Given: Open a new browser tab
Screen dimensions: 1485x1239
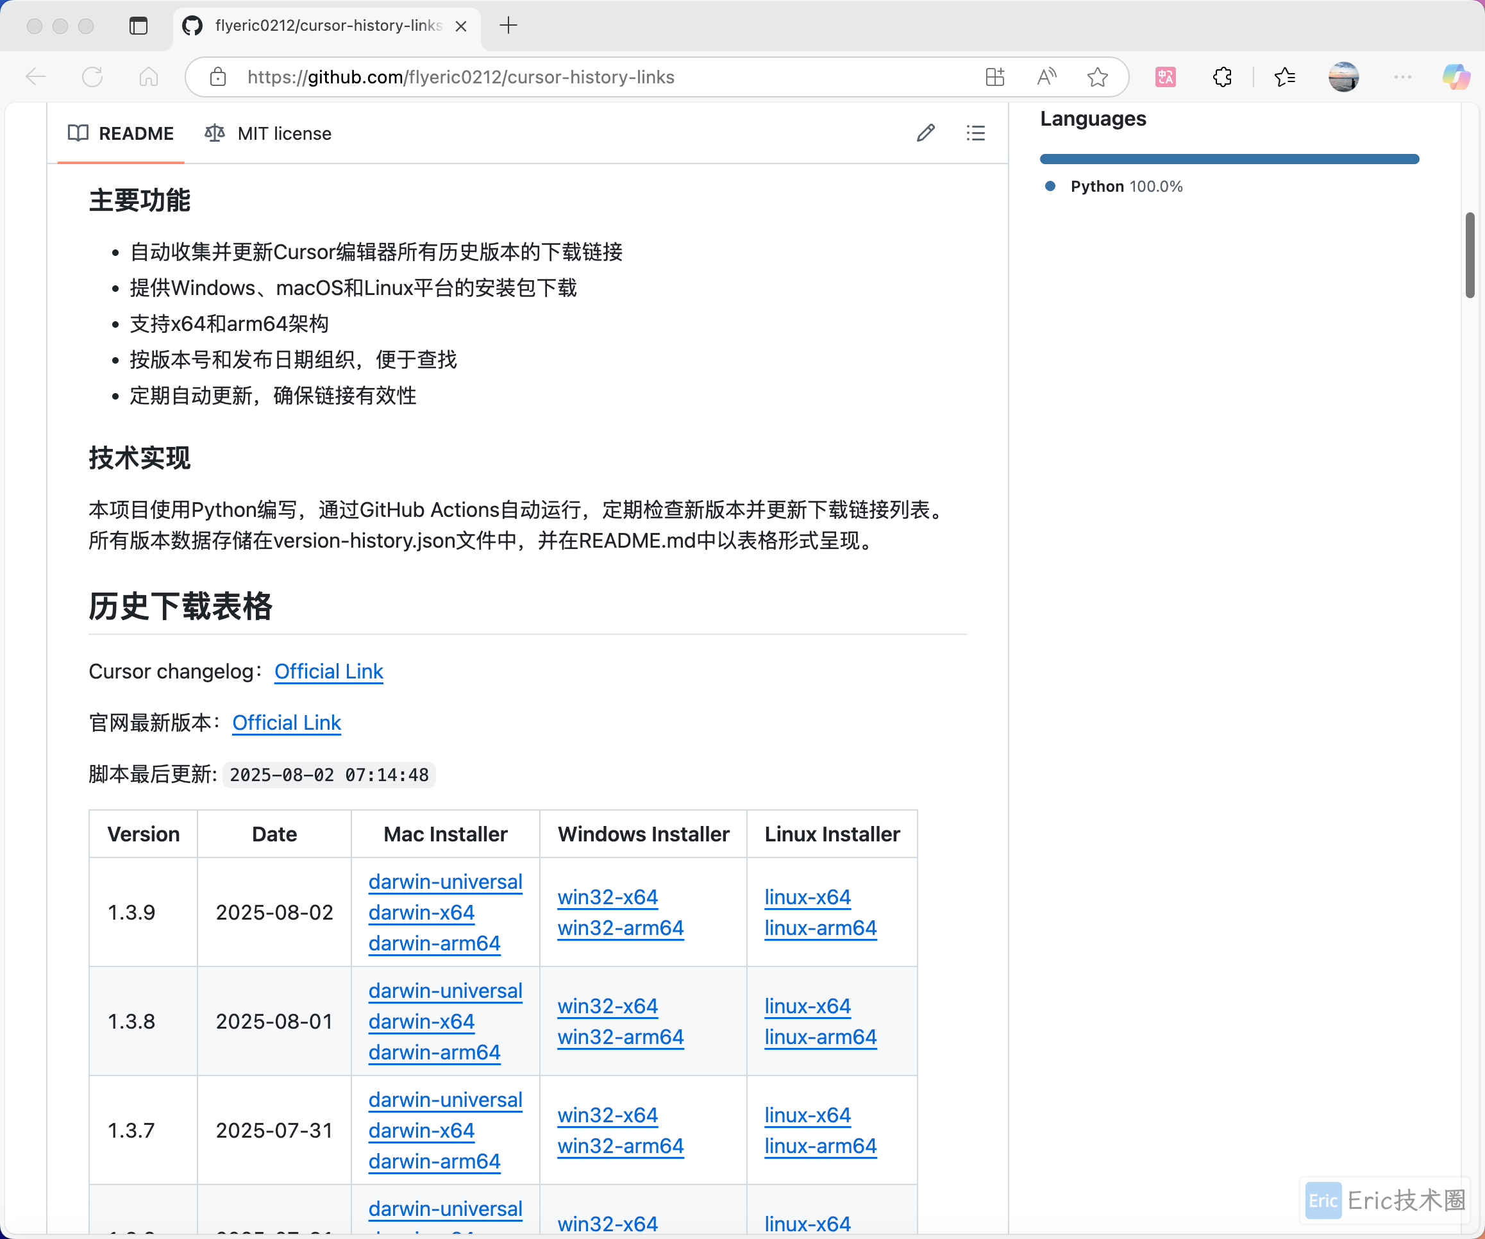Looking at the screenshot, I should click(508, 26).
